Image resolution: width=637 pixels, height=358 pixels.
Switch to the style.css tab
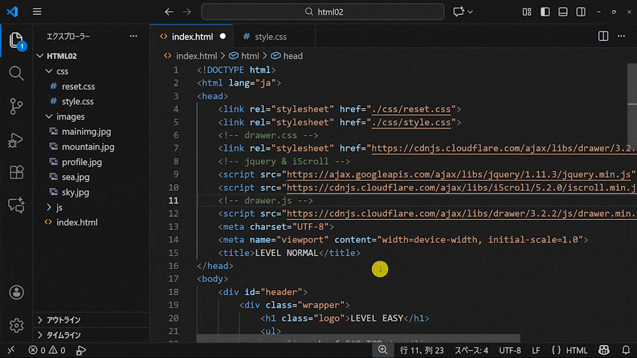[x=271, y=37]
